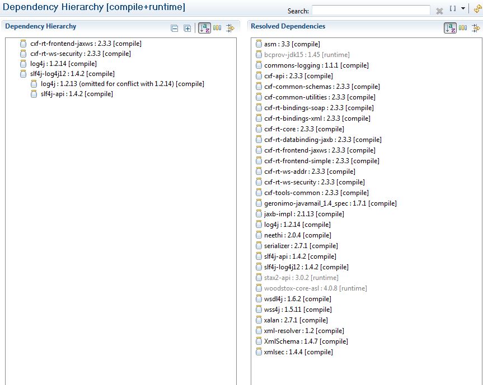483x385 pixels.
Task: Toggle show GroupId in Resolved Dependencies panel
Action: [x=463, y=28]
